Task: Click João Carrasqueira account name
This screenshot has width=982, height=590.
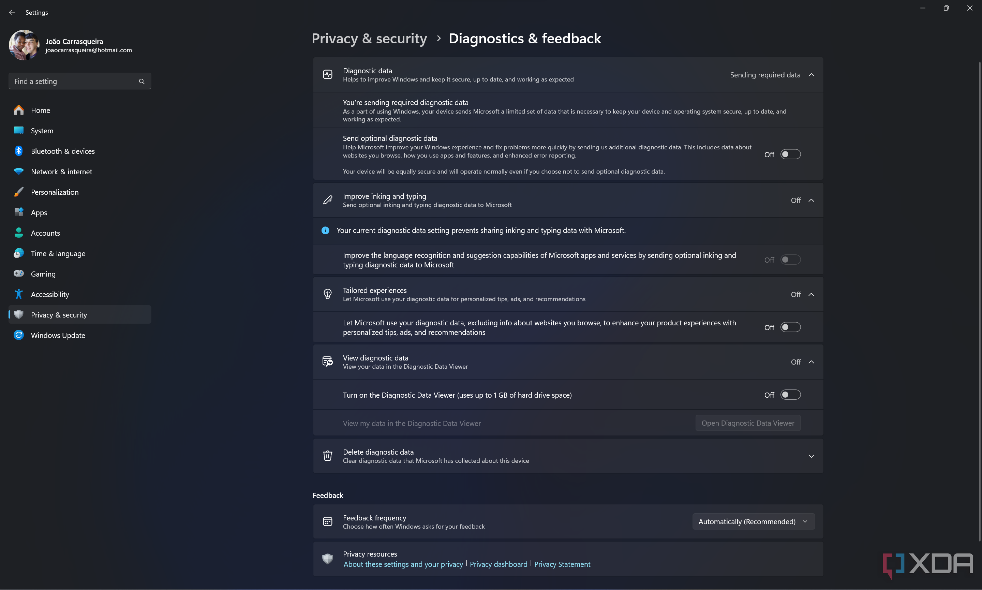Action: coord(74,41)
